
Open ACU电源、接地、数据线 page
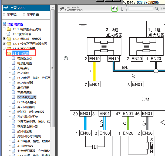tap(34, 141)
